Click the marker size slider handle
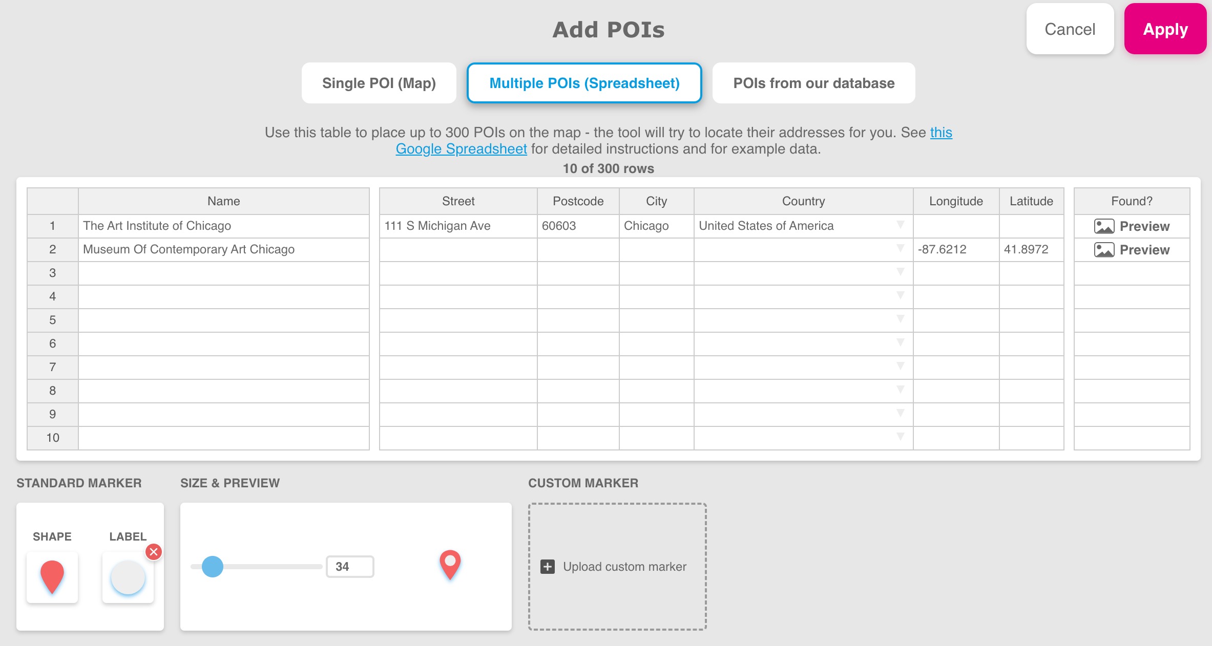 [x=213, y=567]
